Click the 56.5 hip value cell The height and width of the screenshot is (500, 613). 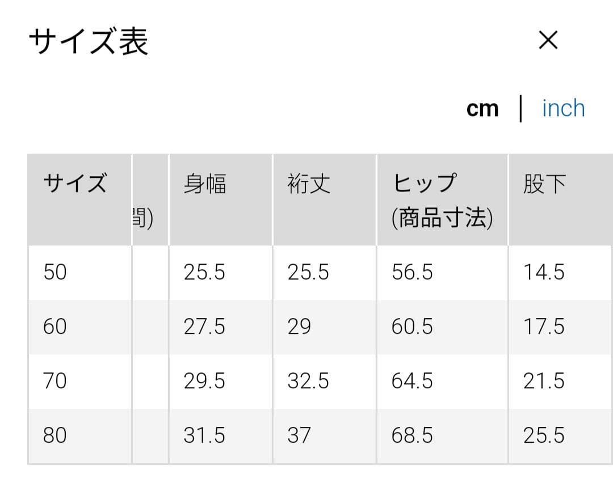[443, 273]
